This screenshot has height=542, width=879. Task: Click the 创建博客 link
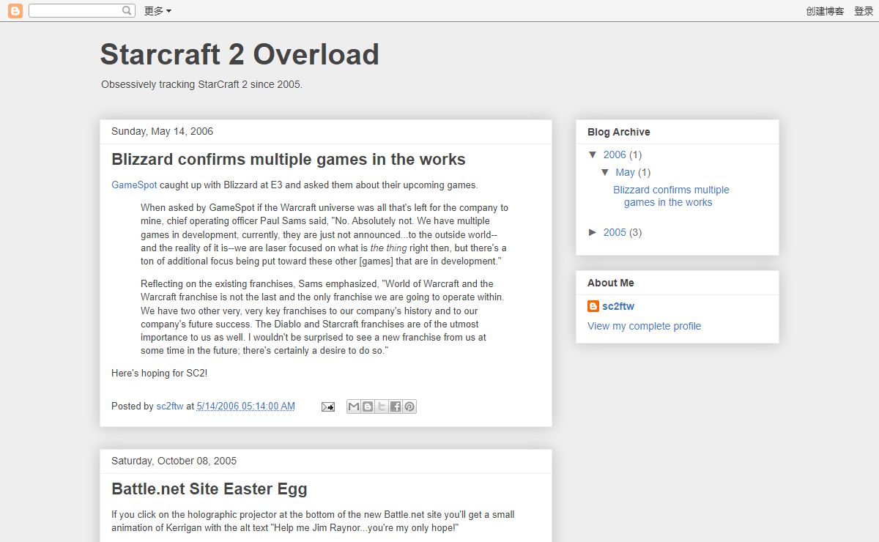coord(825,11)
